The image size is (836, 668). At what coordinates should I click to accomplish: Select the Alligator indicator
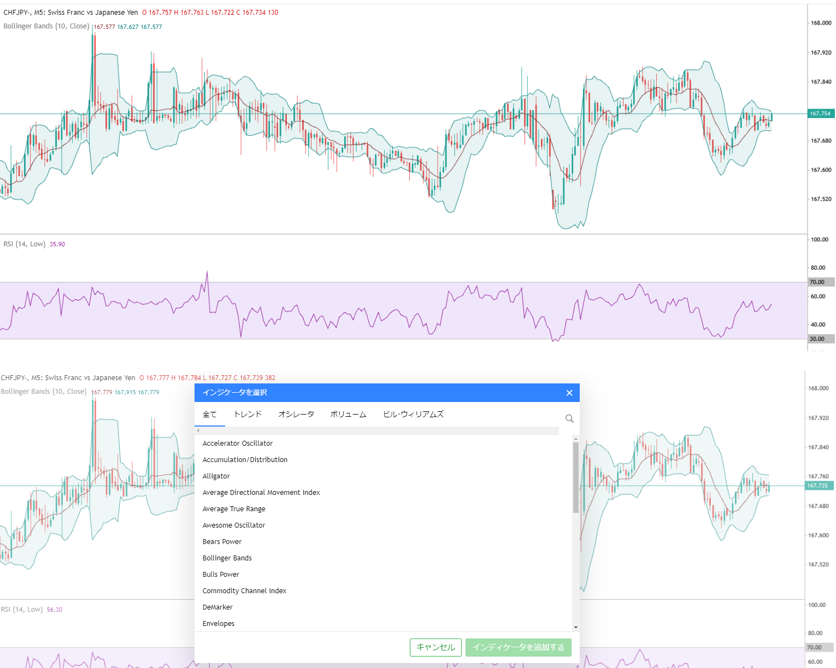tap(383, 476)
